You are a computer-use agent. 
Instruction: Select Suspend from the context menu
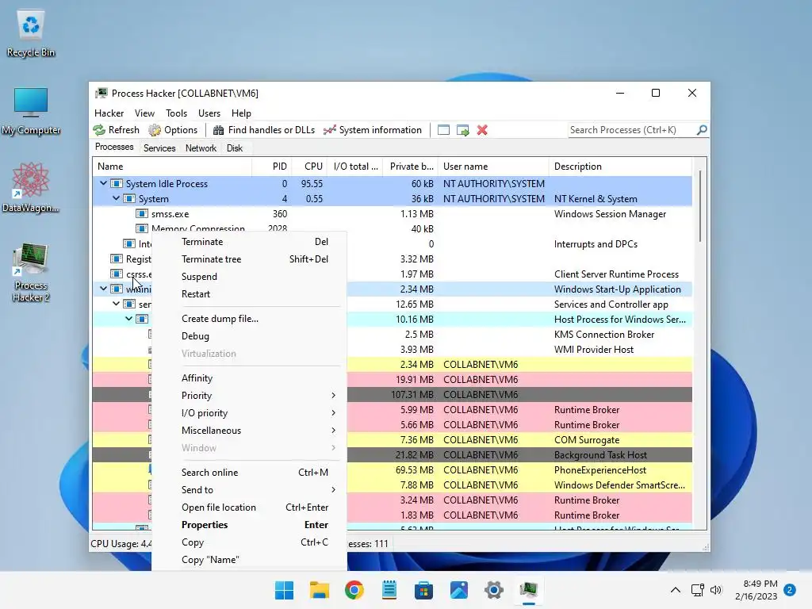click(249, 277)
